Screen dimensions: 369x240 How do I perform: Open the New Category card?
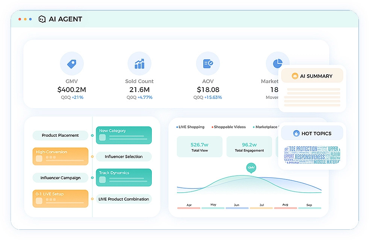point(124,135)
